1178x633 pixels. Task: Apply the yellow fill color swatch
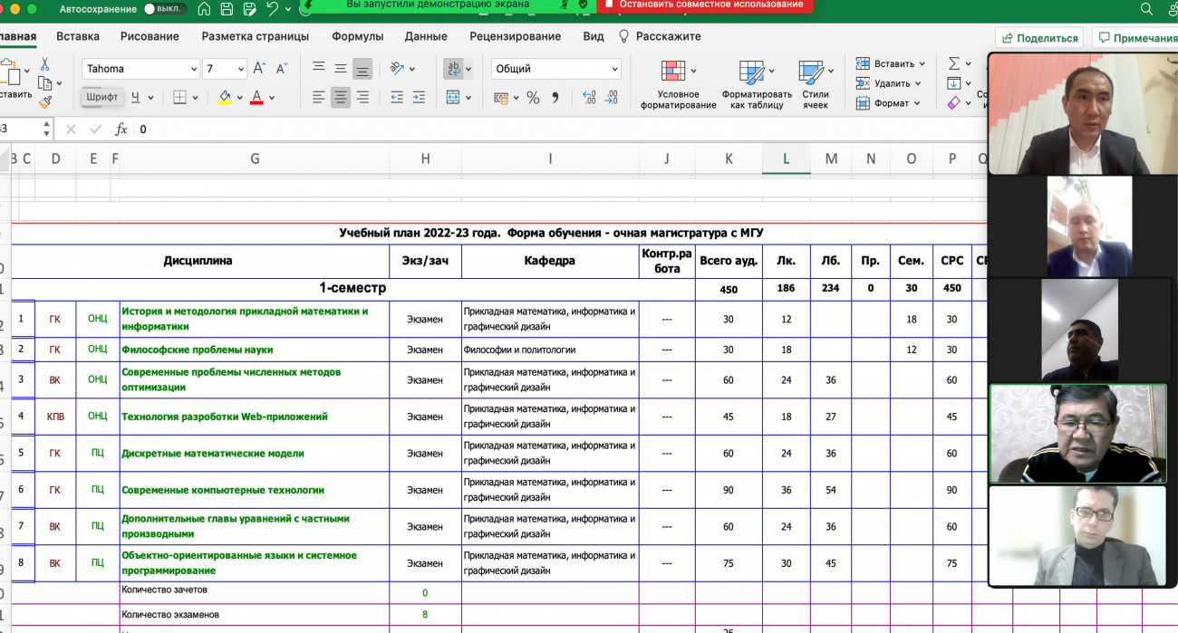point(225,98)
